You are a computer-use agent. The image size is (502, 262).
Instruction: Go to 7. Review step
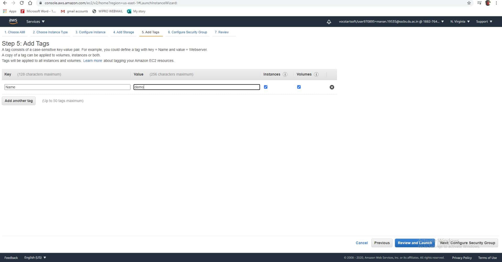[x=222, y=32]
